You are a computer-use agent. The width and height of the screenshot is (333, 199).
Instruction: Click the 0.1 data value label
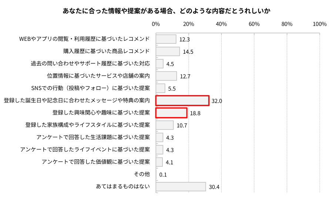tap(163, 175)
